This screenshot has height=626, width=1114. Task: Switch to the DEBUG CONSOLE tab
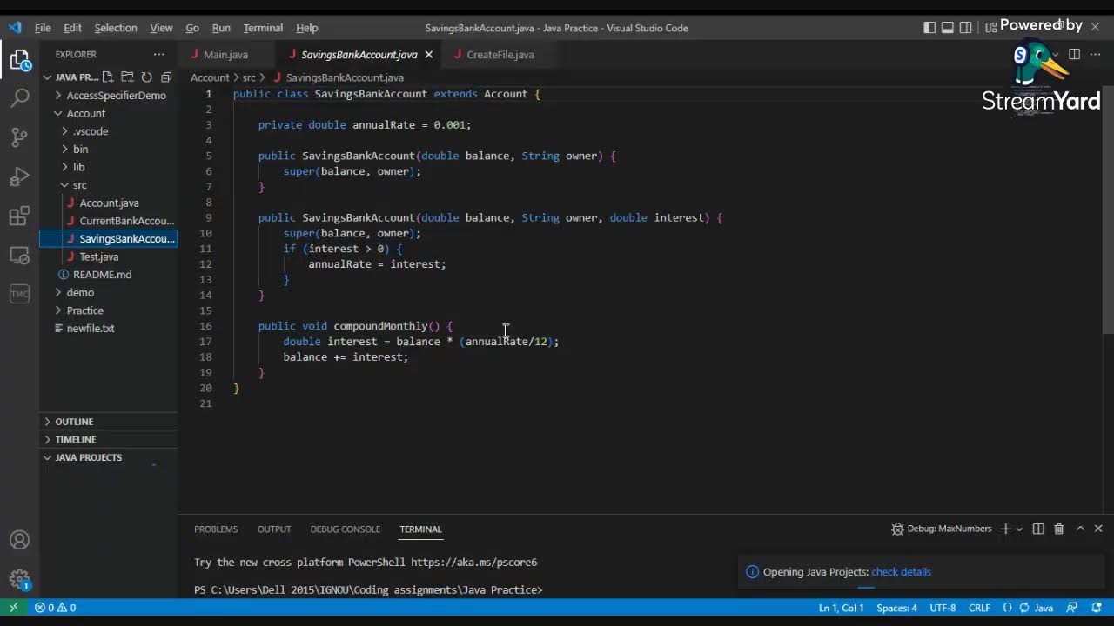coord(345,529)
